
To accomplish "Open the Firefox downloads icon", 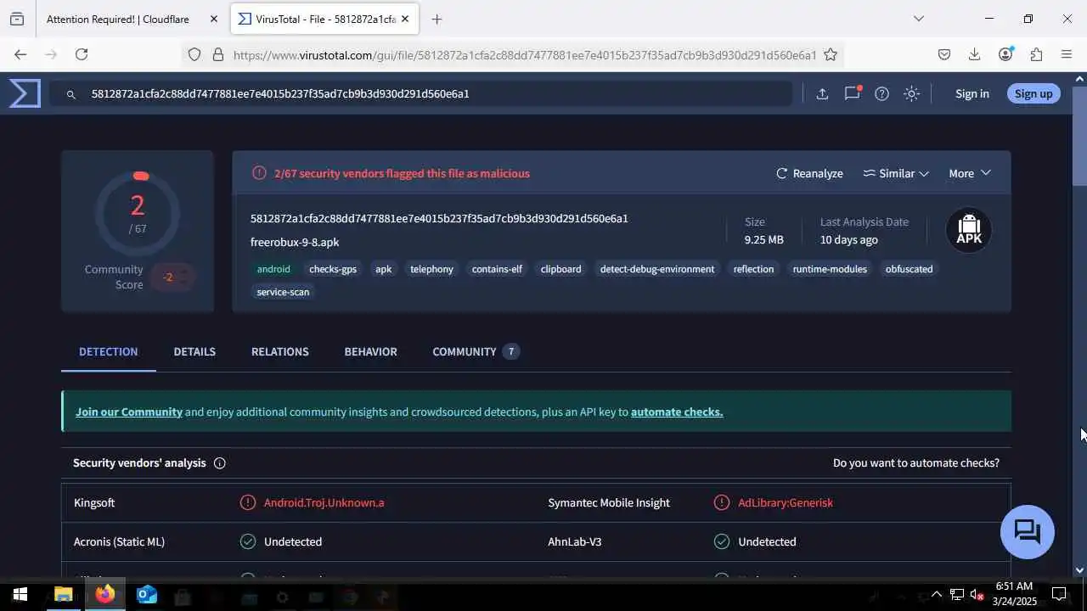I will 974,54.
